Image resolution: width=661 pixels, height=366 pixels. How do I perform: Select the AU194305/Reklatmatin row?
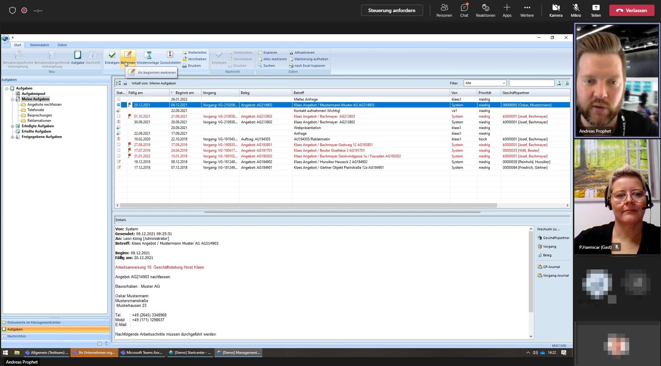342,139
